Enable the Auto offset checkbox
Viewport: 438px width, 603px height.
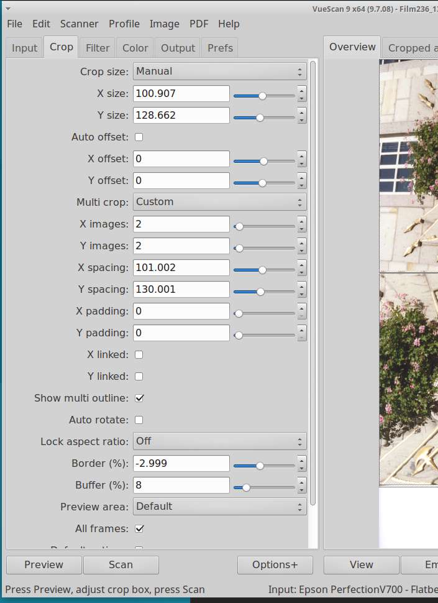click(139, 137)
